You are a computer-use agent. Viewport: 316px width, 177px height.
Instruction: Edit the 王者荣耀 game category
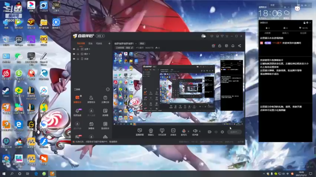pos(124,48)
